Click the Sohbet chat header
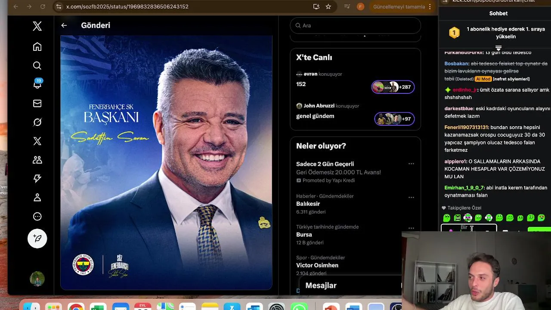The width and height of the screenshot is (551, 310). coord(498,13)
